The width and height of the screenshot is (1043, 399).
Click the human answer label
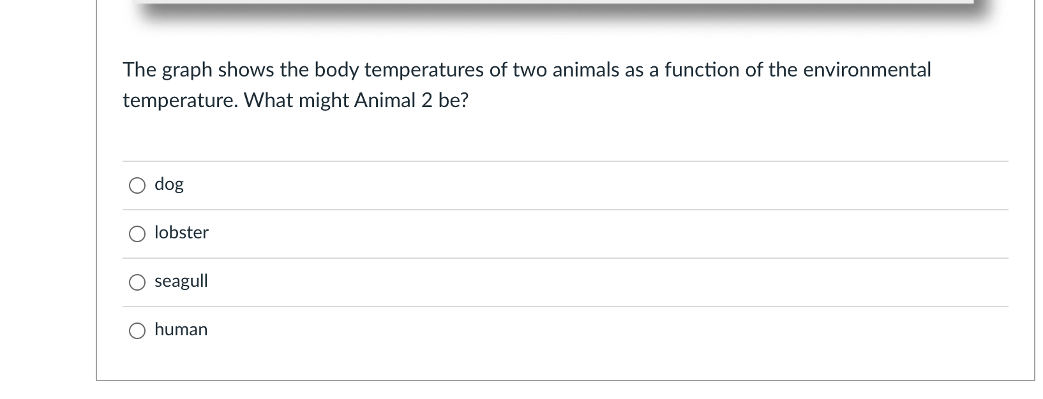181,330
